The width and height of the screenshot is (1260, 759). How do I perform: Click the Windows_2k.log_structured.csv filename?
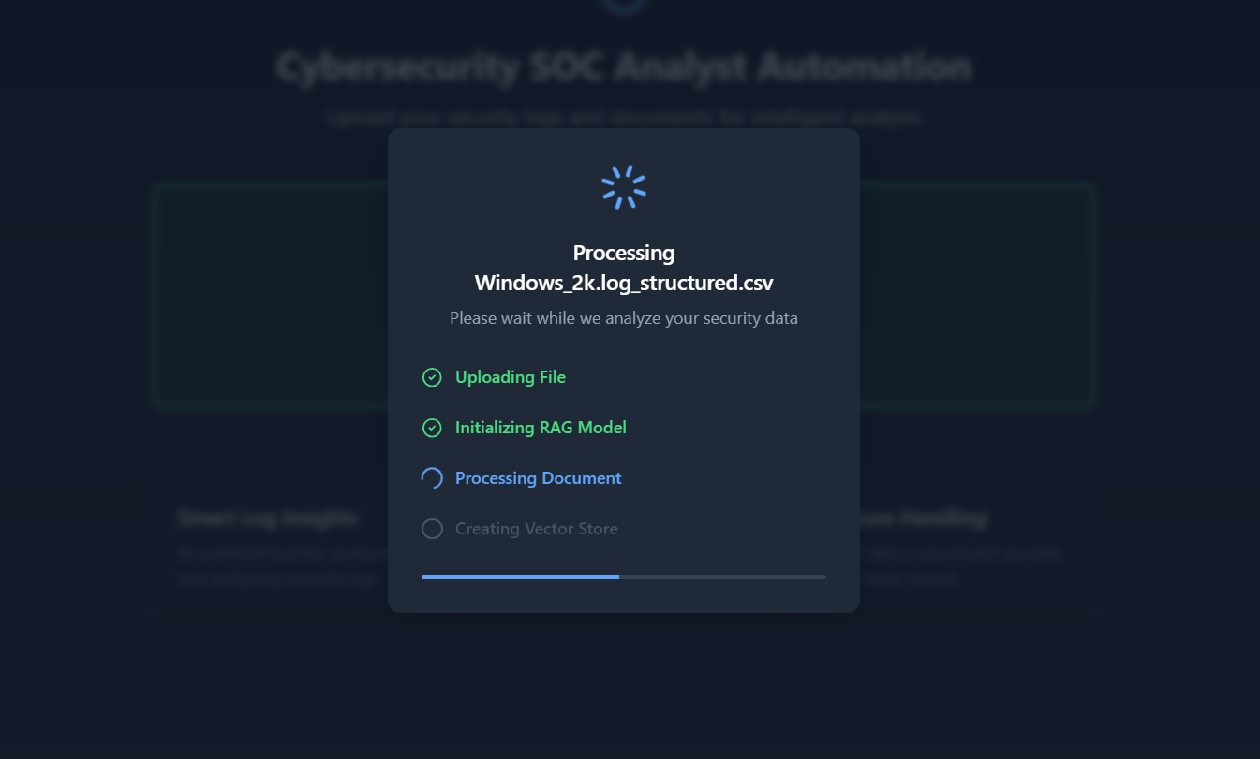pos(623,283)
